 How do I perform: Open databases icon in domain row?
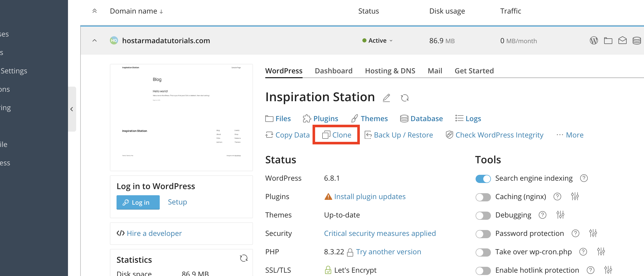click(x=637, y=41)
